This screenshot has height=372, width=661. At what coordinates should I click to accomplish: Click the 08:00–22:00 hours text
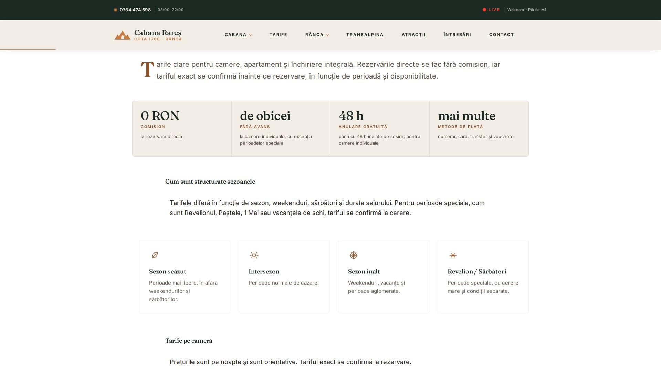(170, 10)
